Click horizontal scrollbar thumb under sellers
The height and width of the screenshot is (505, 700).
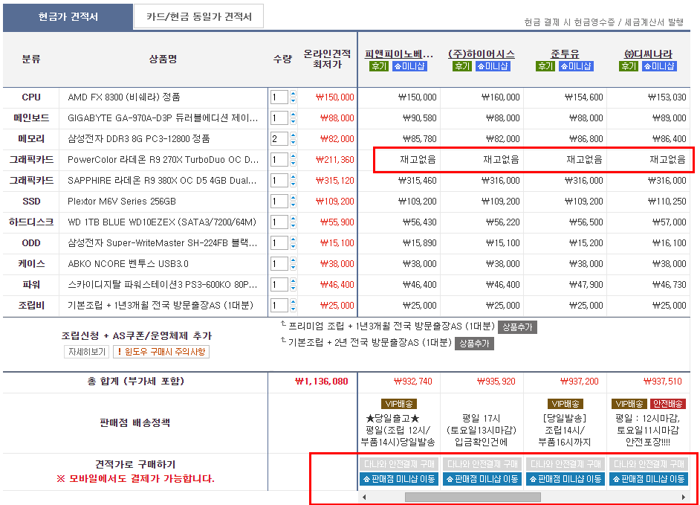tap(473, 497)
